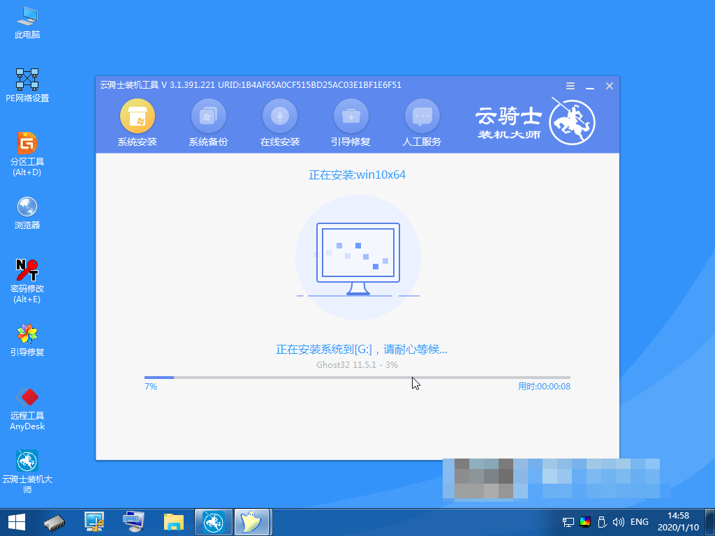Close the 云骑士装机工具 window
This screenshot has width=715, height=536.
click(609, 86)
